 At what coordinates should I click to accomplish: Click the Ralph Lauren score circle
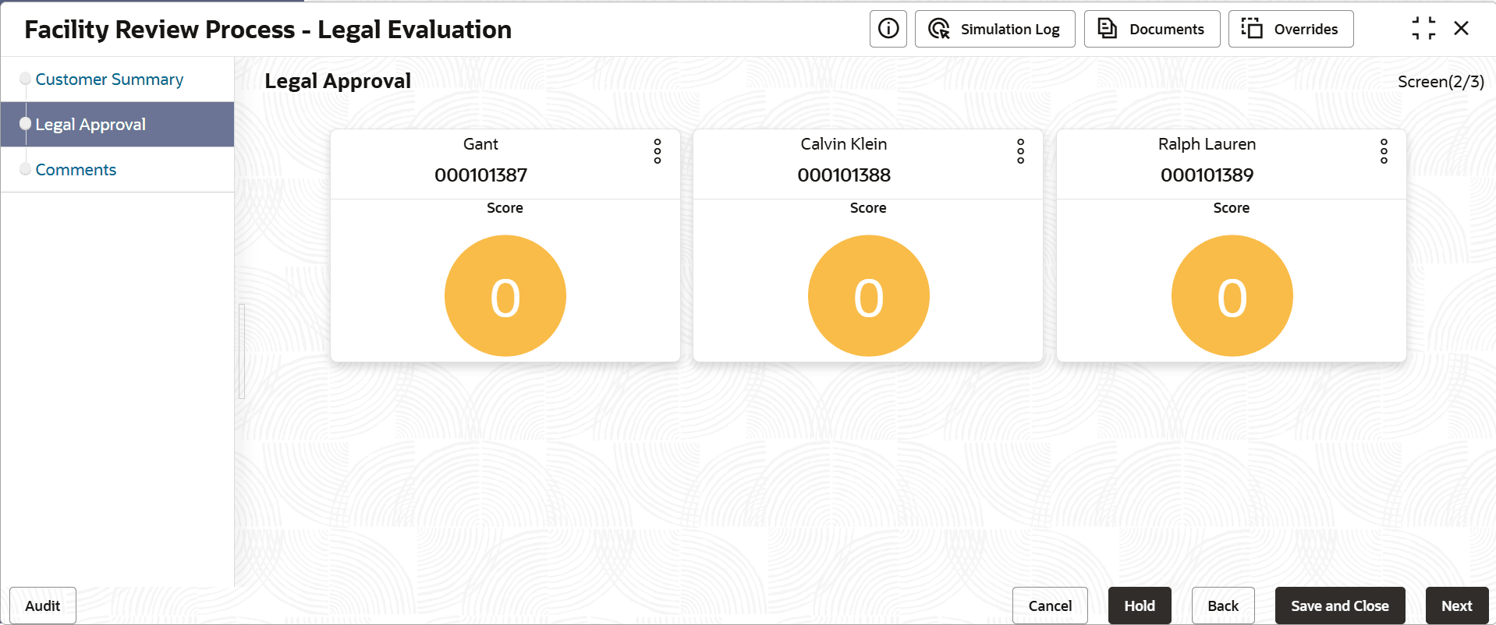coord(1232,296)
